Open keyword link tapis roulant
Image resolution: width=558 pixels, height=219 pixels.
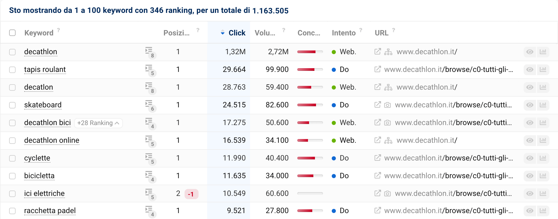[45, 70]
